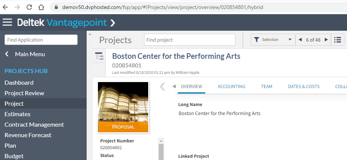Go to browser home page
Image resolution: width=347 pixels, height=160 pixels.
(41, 7)
